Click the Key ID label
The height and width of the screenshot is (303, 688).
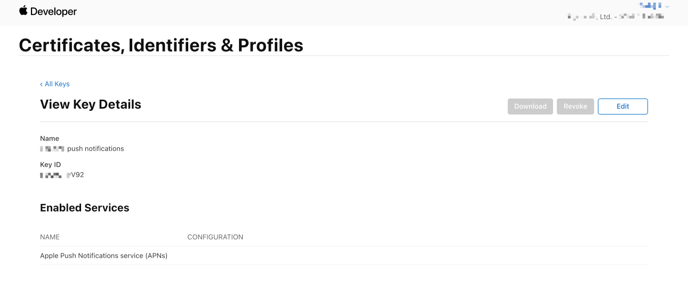coord(50,165)
